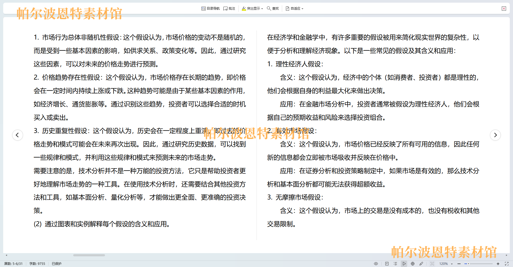This screenshot has width=513, height=267.
Task: Switch to page layout view icon
Action: click(387, 264)
